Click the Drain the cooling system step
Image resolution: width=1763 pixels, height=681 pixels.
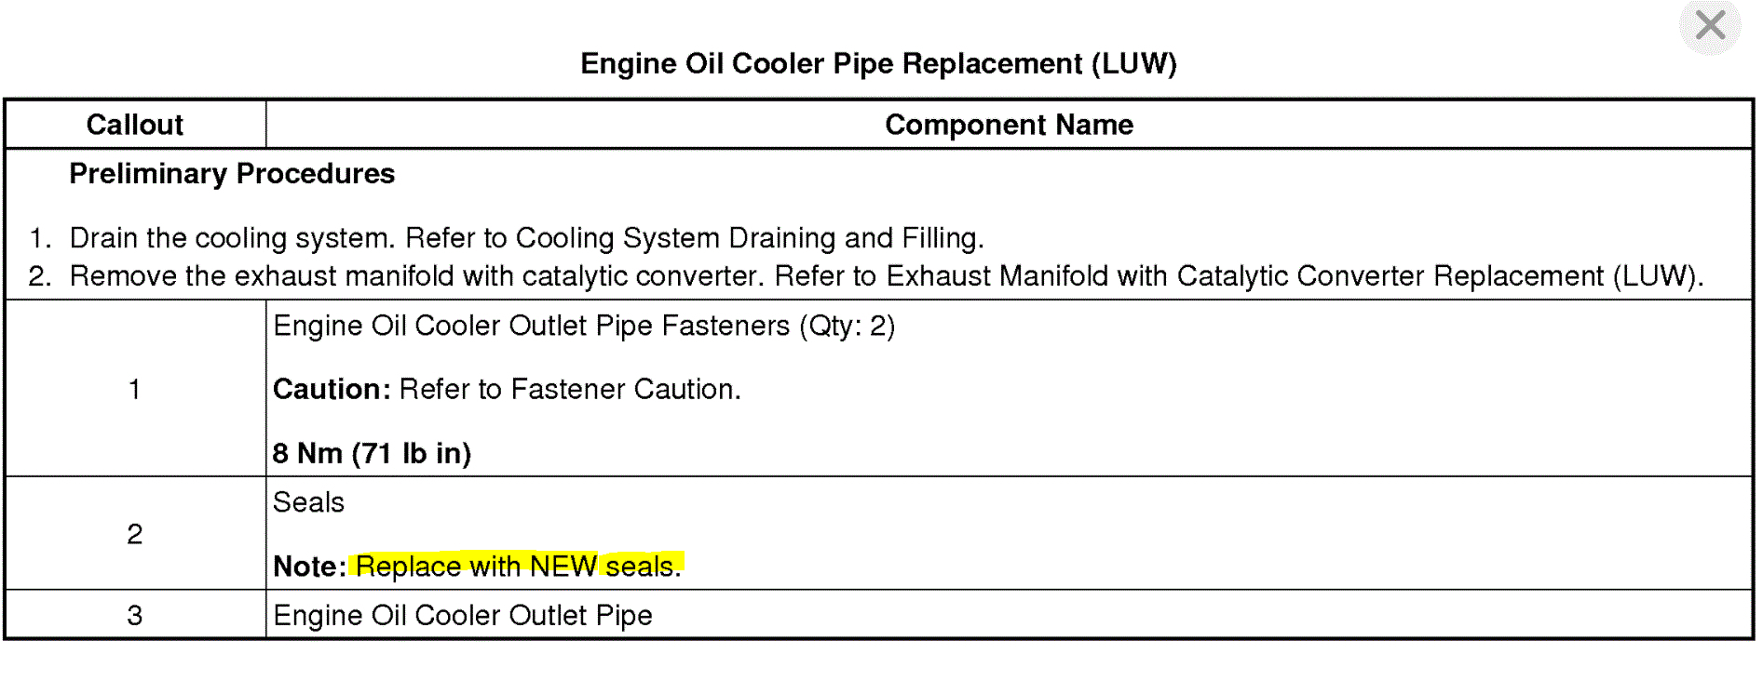pos(236,238)
